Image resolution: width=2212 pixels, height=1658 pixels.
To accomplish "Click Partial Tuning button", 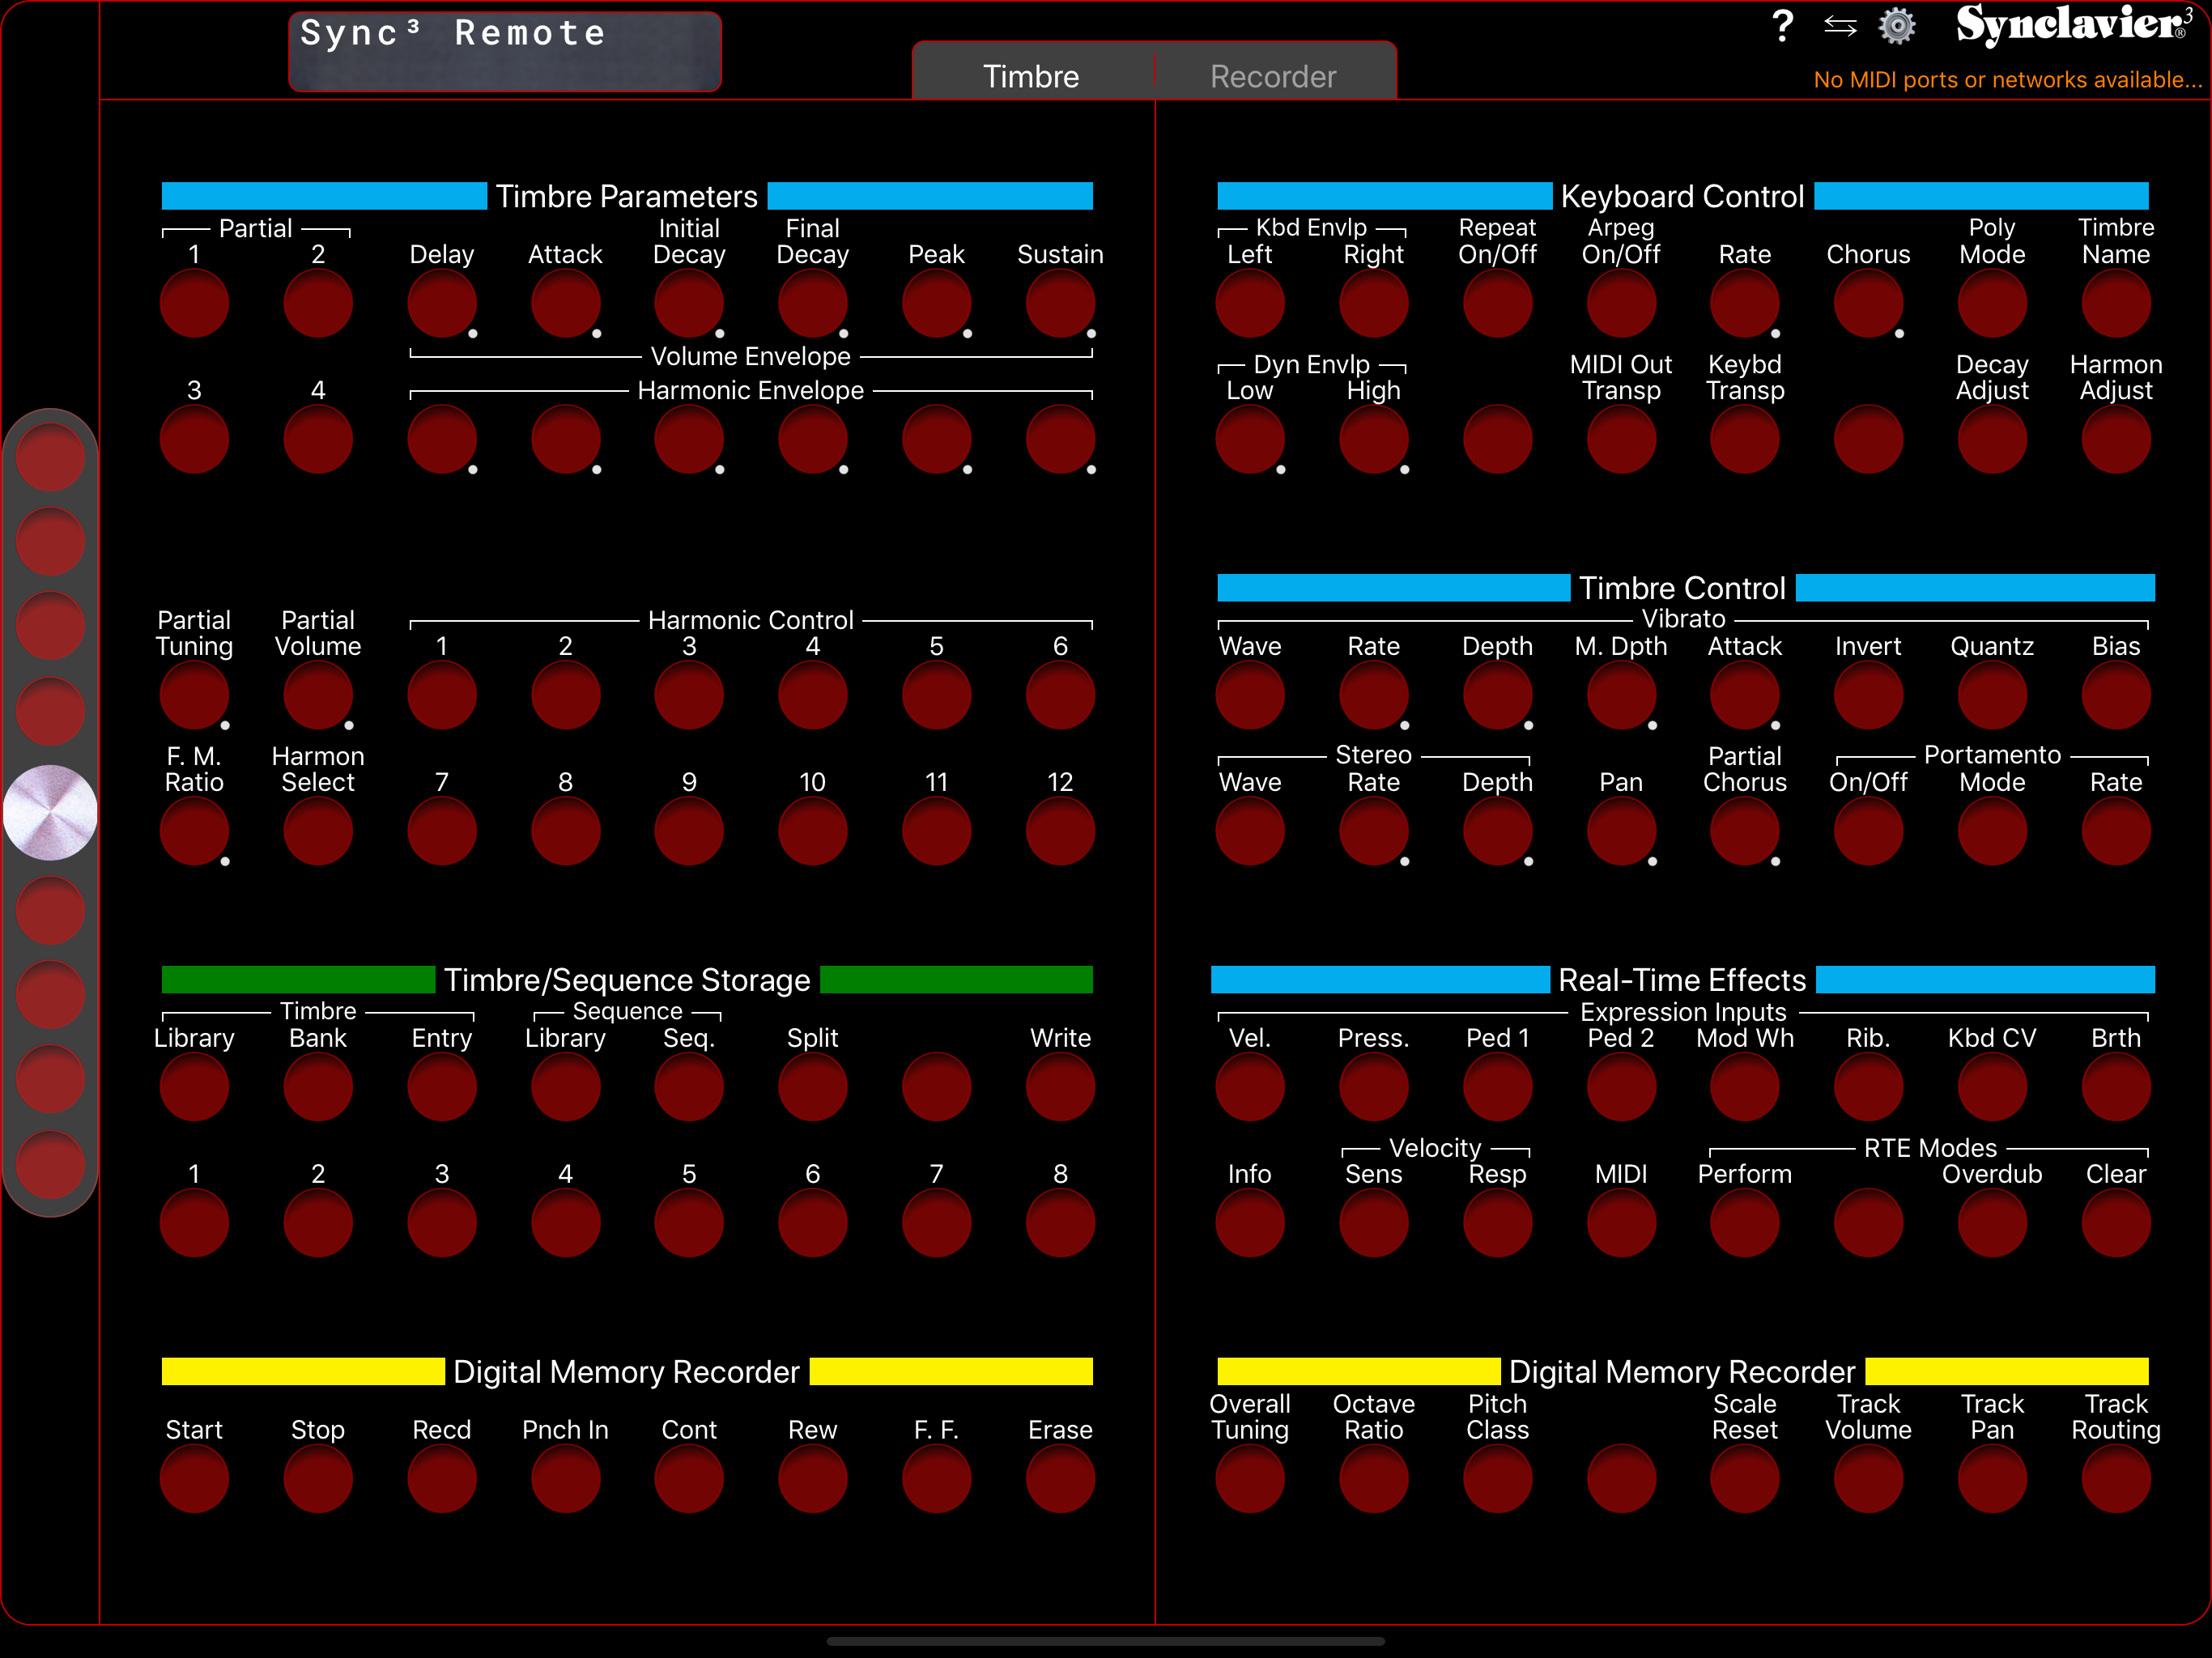I will click(194, 696).
